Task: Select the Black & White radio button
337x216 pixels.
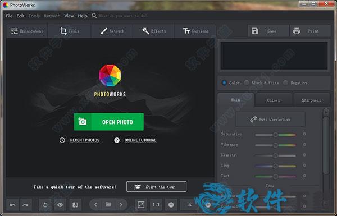Action: click(x=247, y=83)
